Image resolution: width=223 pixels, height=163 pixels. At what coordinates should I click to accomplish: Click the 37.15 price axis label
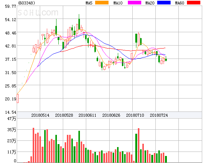pos(10,59)
